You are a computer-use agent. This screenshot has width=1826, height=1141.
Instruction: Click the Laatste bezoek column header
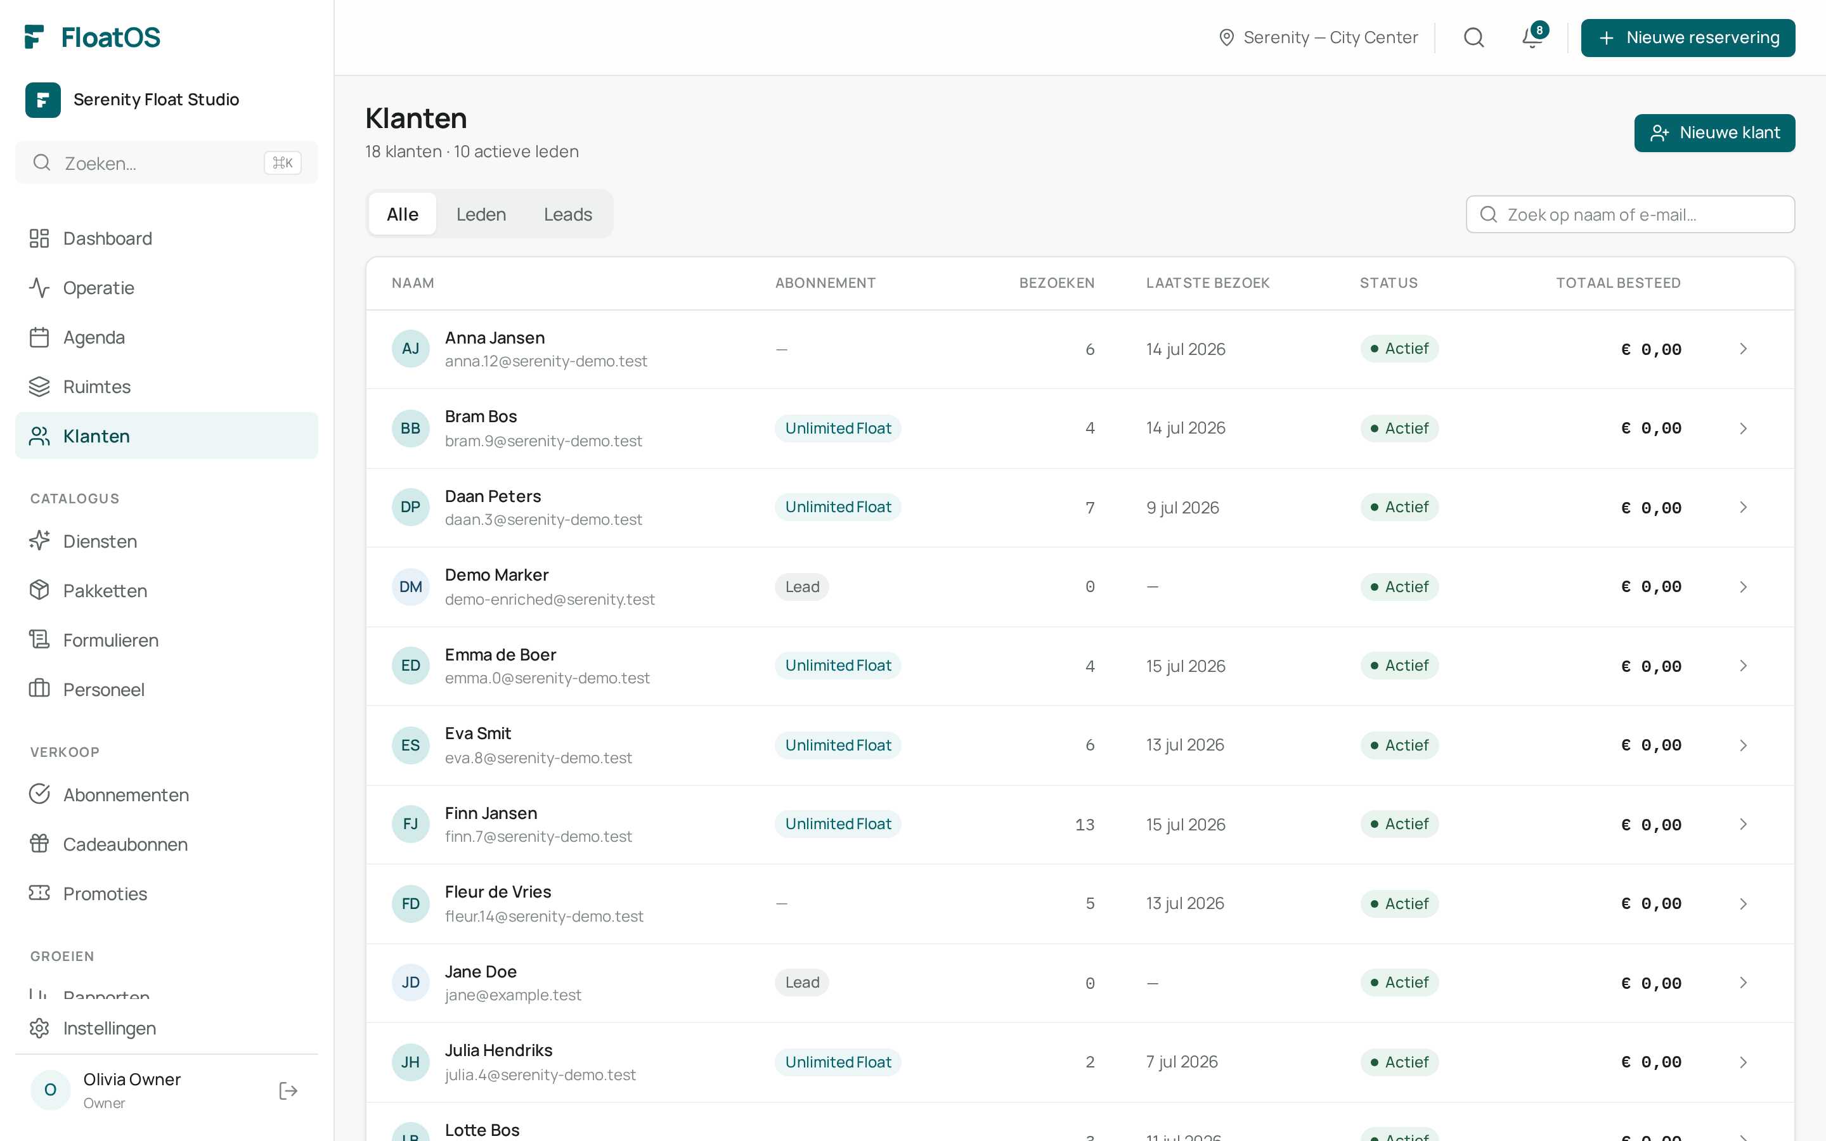click(x=1207, y=283)
